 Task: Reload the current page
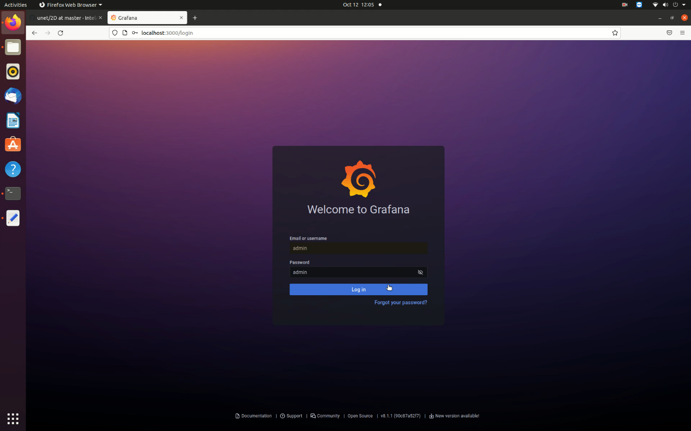coord(61,33)
